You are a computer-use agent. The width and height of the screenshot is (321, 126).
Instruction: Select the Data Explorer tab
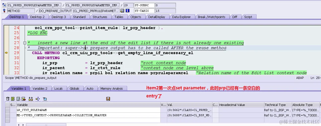click(182, 17)
